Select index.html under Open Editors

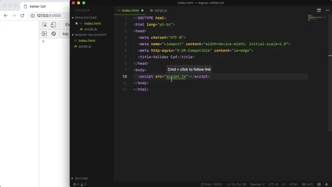92,23
